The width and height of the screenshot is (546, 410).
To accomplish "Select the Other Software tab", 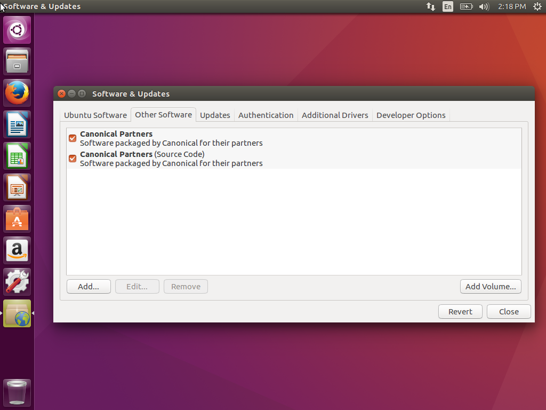I will click(163, 115).
